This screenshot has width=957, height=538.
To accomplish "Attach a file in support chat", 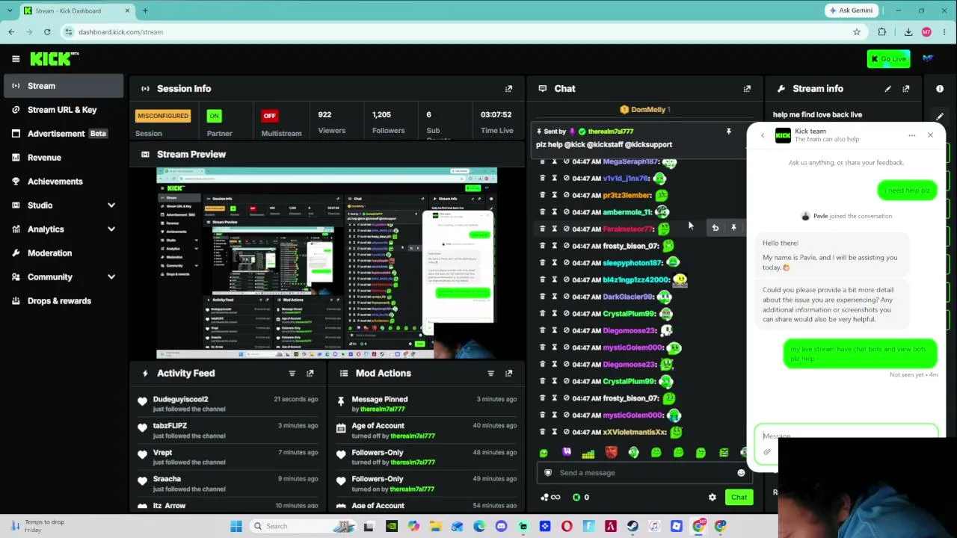I will (767, 452).
